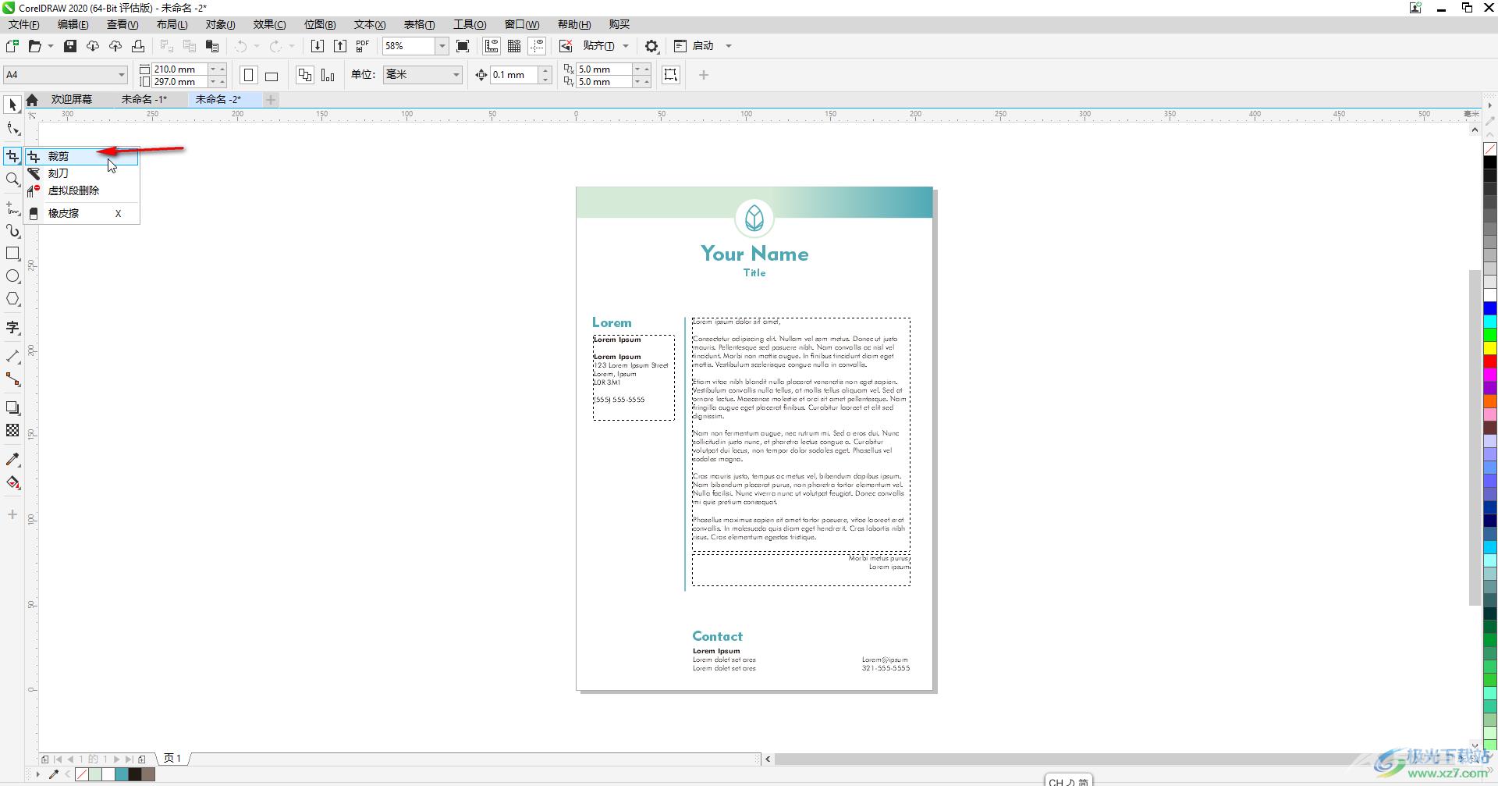
Task: Select the Artistic media tool
Action: 12,231
